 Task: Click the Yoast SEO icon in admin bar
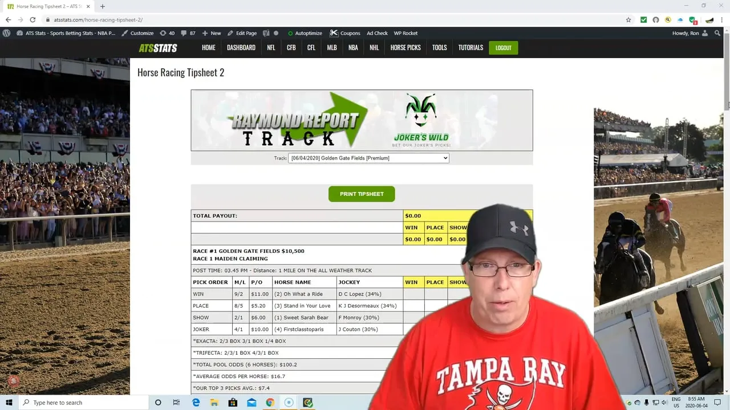266,33
